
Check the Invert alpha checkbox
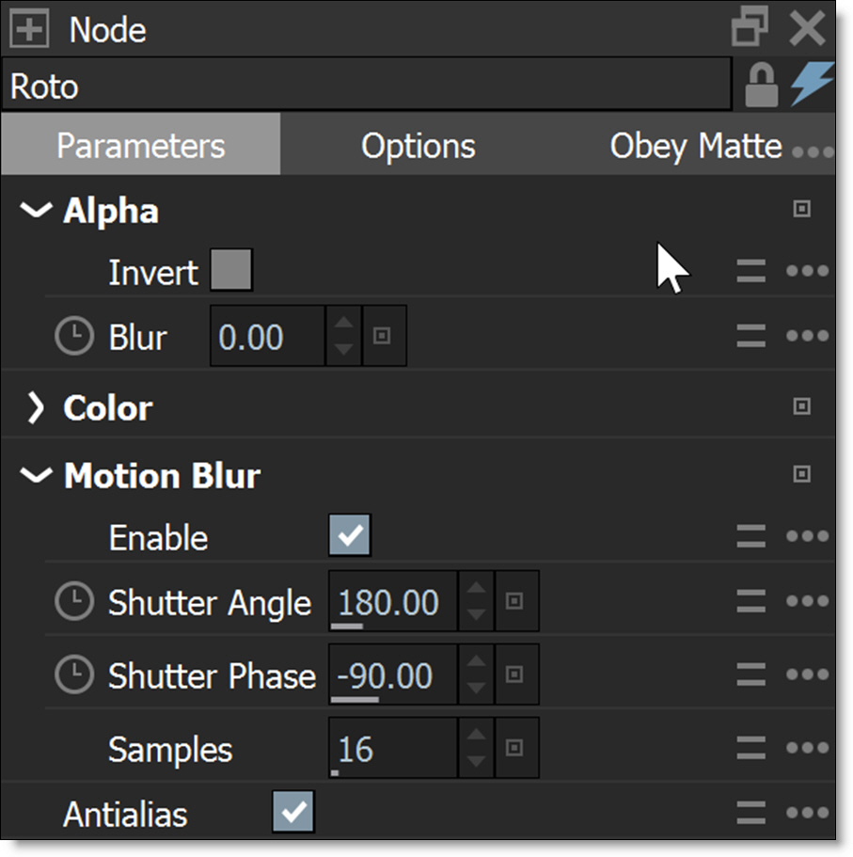[x=231, y=272]
